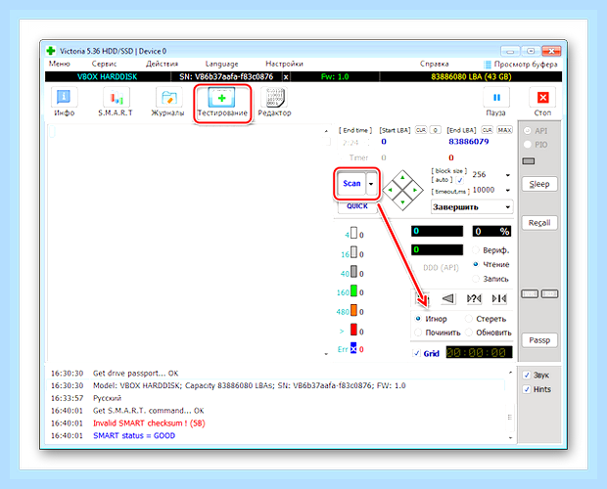Select the API access mode radio
Screen dimensions: 607x489
coord(528,131)
